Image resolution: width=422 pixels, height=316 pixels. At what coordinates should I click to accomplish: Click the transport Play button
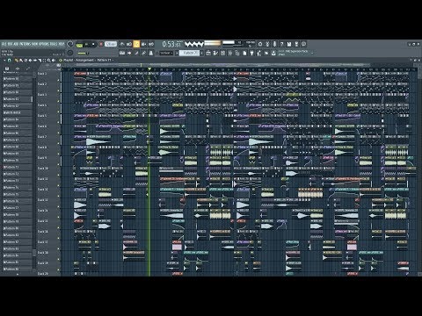87,45
